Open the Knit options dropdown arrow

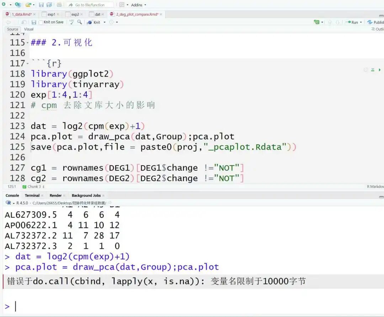pos(105,22)
